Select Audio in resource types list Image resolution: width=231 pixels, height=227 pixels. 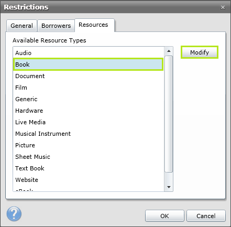(x=89, y=53)
